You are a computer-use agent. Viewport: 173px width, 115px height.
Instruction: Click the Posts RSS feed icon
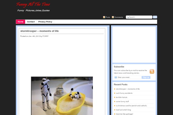coord(104,17)
